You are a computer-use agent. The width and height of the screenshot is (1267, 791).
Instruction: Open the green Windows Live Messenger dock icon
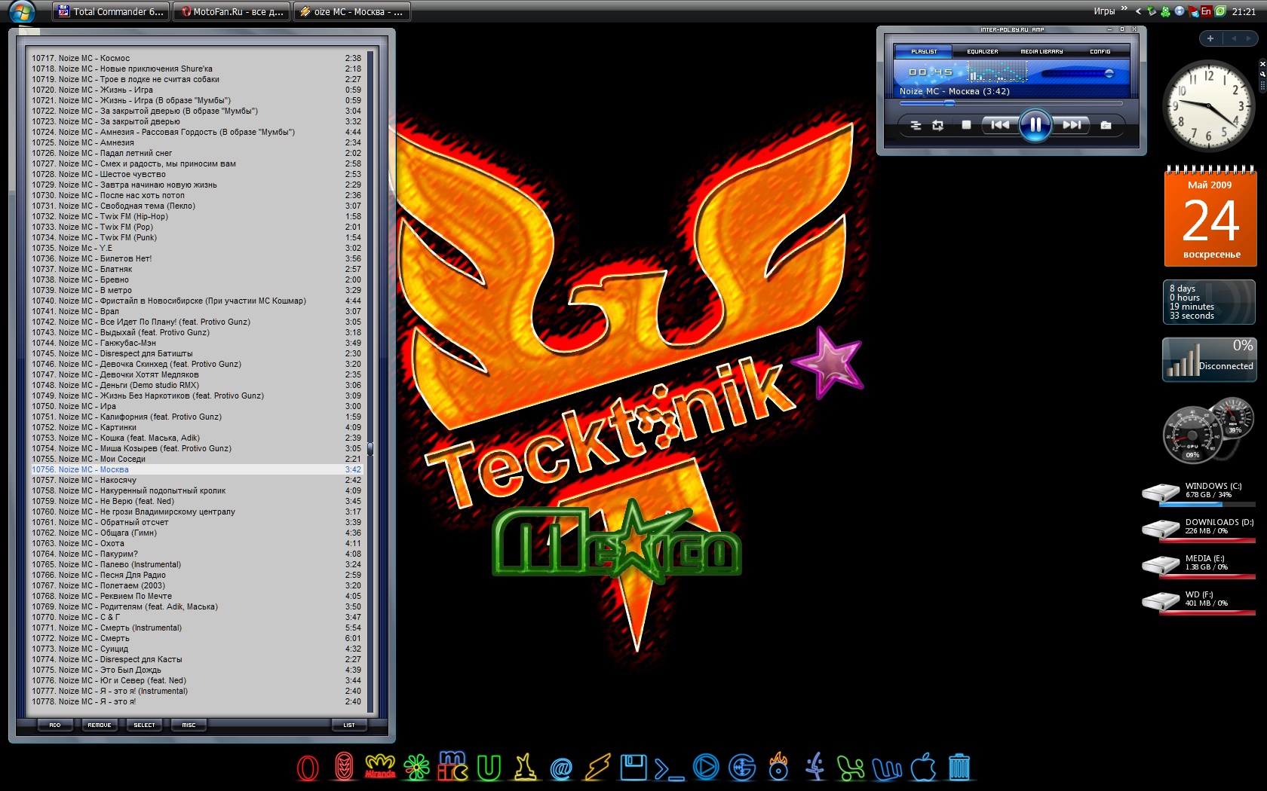pos(851,768)
